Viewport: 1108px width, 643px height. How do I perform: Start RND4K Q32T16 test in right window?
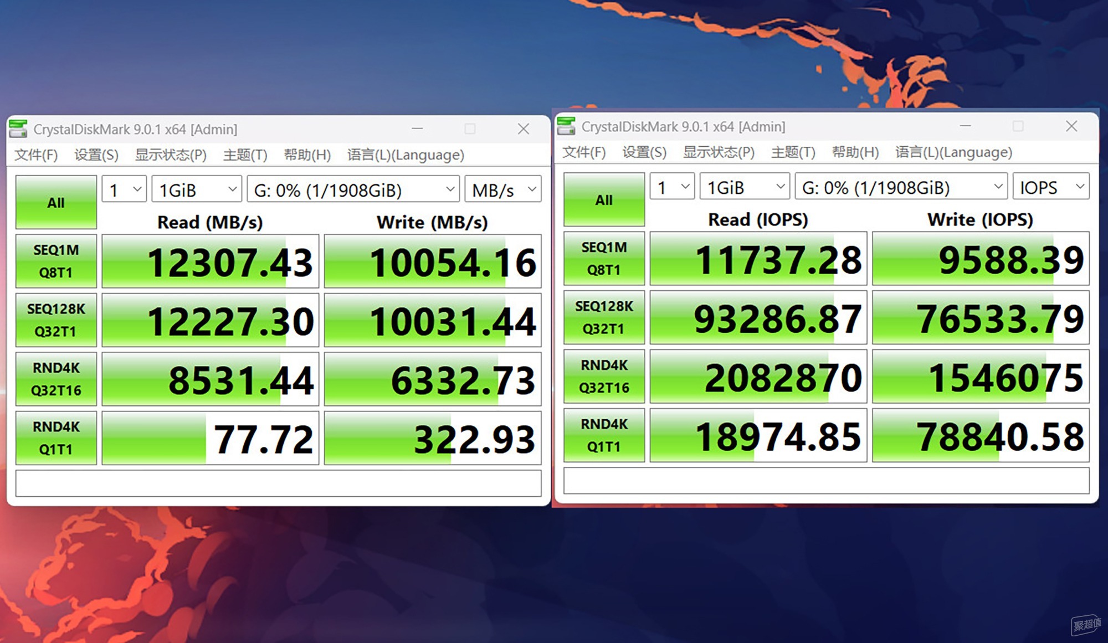point(604,376)
